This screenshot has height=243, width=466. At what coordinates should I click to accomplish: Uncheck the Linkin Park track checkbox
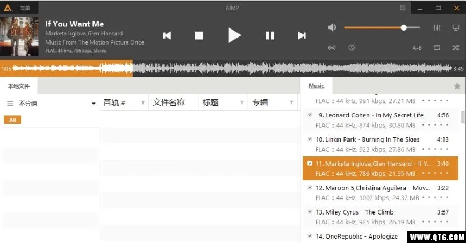click(x=310, y=139)
